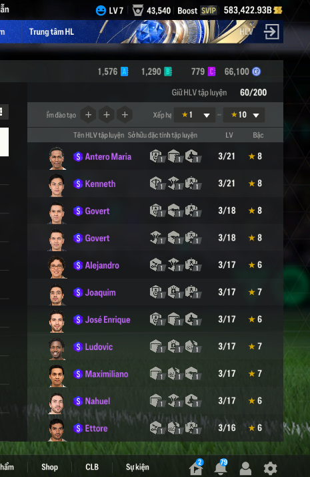Open the Sự kiện menu item
This screenshot has width=310, height=477.
(x=137, y=467)
